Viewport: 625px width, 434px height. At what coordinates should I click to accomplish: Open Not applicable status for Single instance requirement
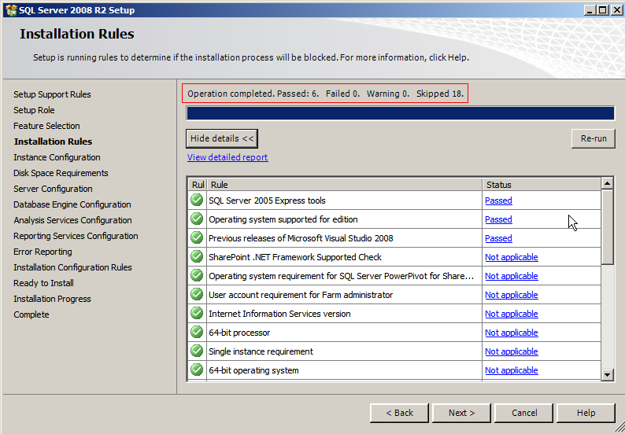coord(512,351)
